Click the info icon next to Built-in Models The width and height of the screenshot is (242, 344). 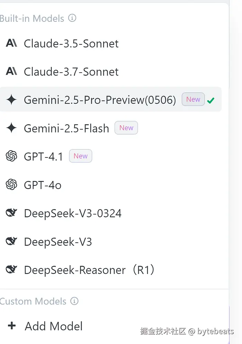pyautogui.click(x=72, y=18)
